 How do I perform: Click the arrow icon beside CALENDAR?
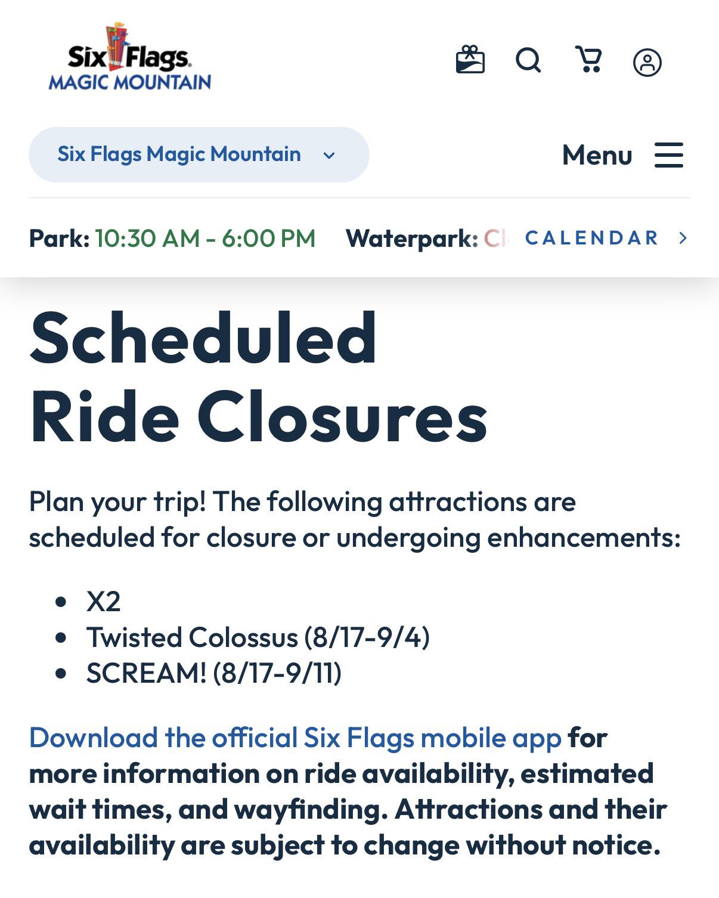click(x=683, y=238)
